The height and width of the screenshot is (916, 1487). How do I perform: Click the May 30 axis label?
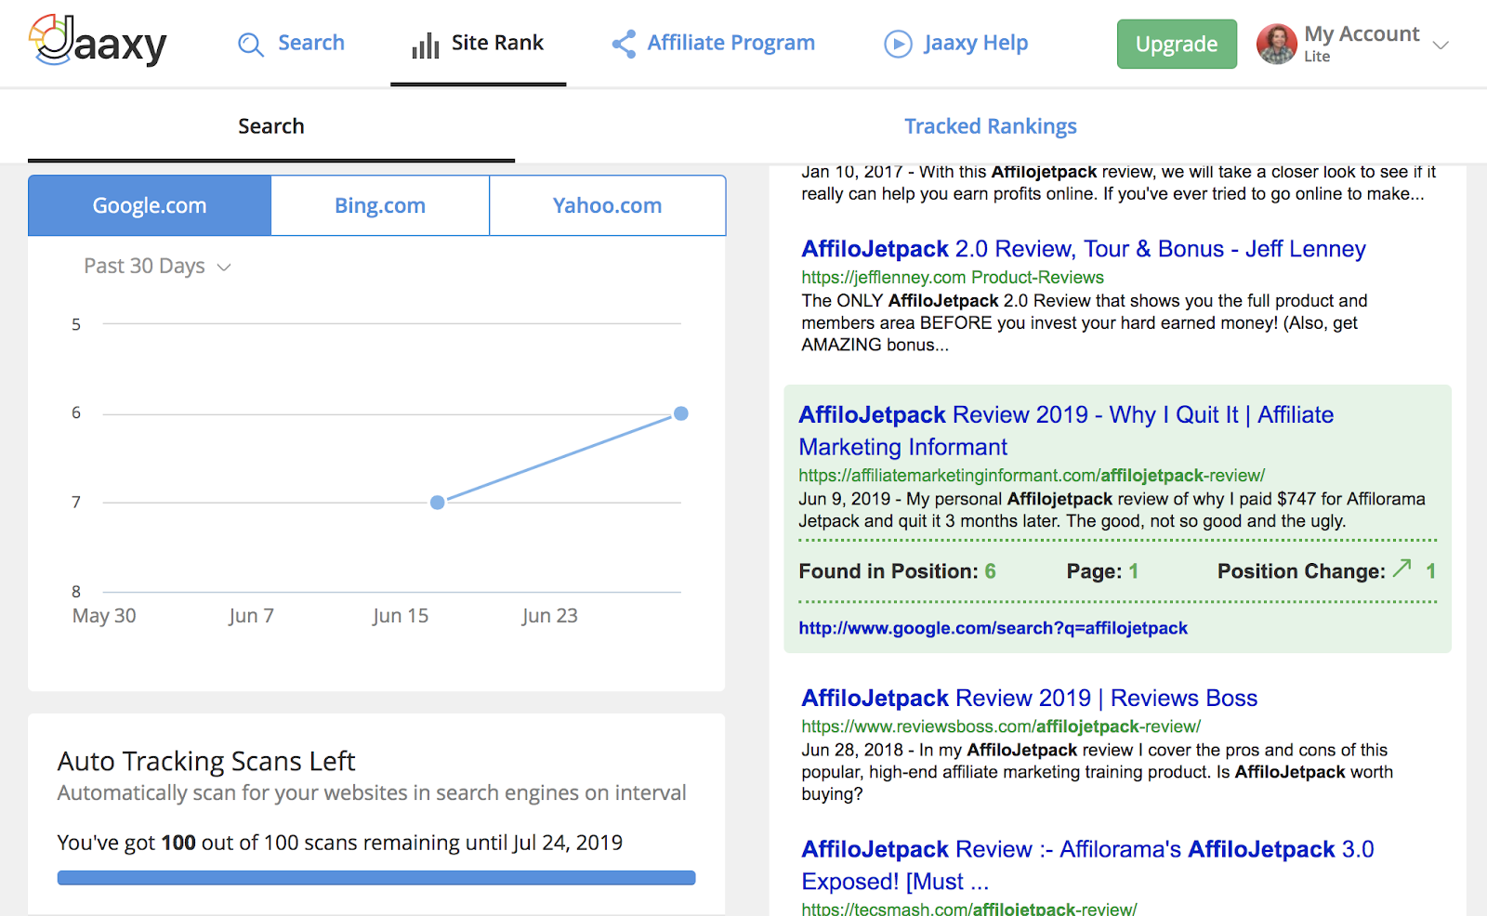(x=104, y=616)
